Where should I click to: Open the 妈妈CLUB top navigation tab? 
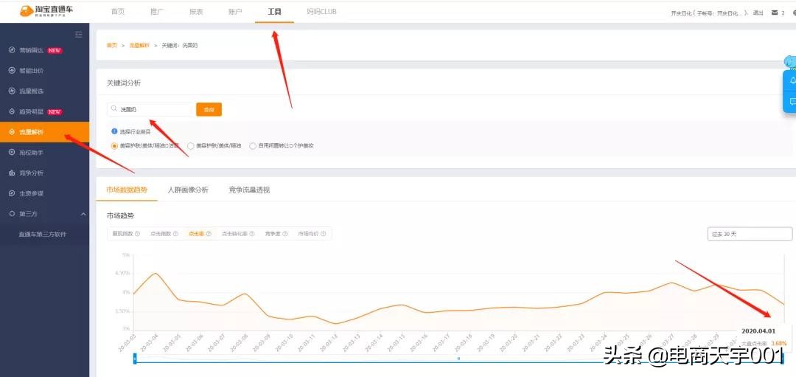coord(321,12)
